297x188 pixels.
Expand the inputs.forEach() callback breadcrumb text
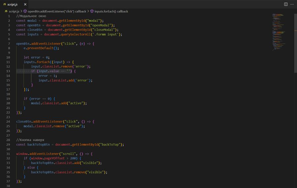click(x=111, y=11)
